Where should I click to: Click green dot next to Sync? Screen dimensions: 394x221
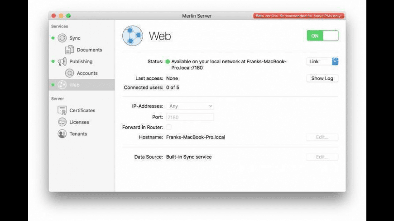point(53,38)
